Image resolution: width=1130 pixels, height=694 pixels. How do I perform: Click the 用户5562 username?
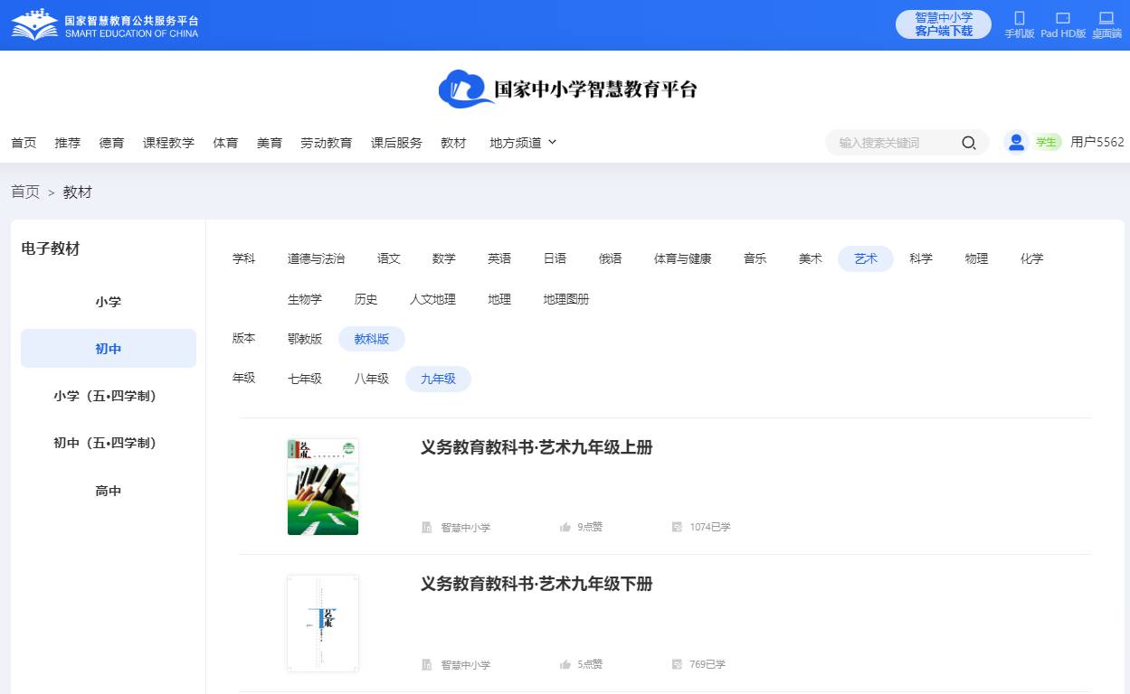[x=1097, y=142]
